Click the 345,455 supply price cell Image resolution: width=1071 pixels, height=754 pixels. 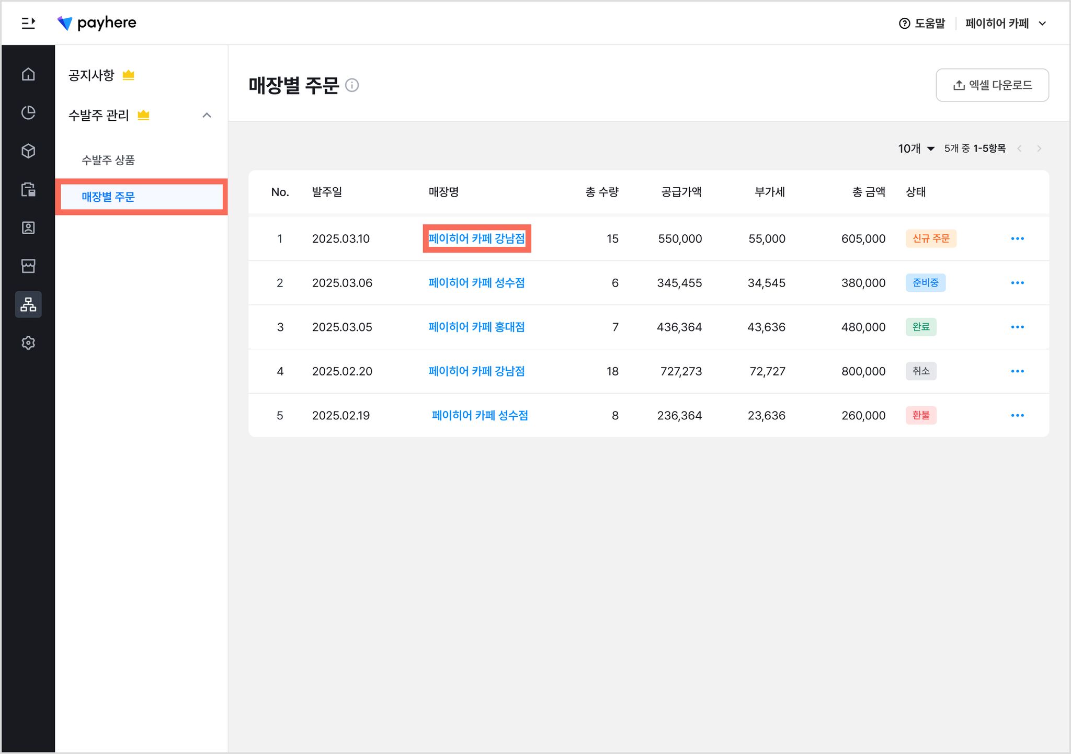[x=679, y=283]
